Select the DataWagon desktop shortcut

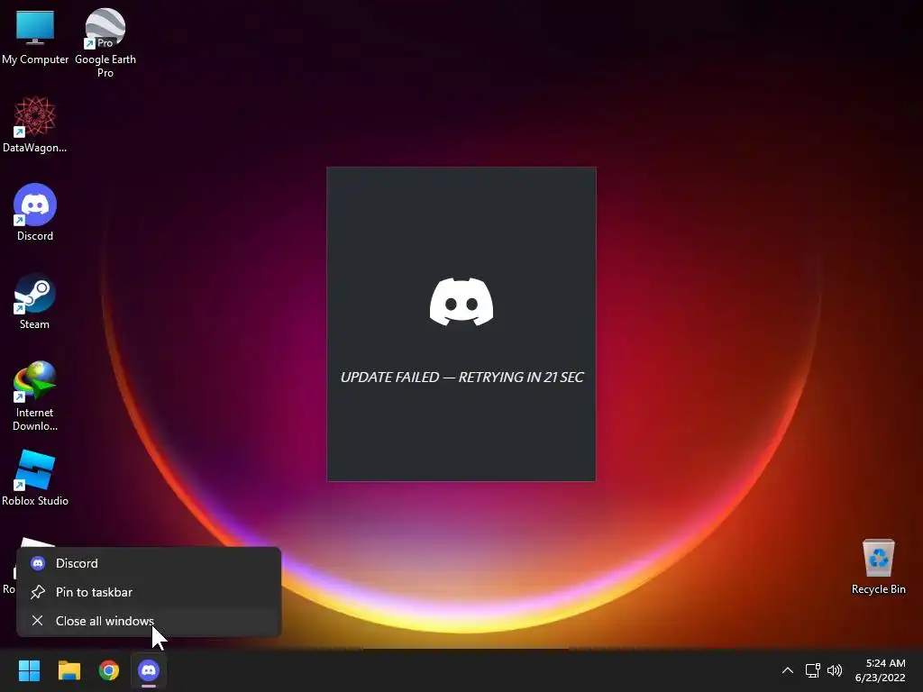[x=35, y=124]
